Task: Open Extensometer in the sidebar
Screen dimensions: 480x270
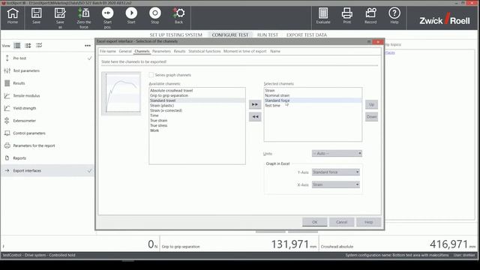Action: (x=47, y=121)
